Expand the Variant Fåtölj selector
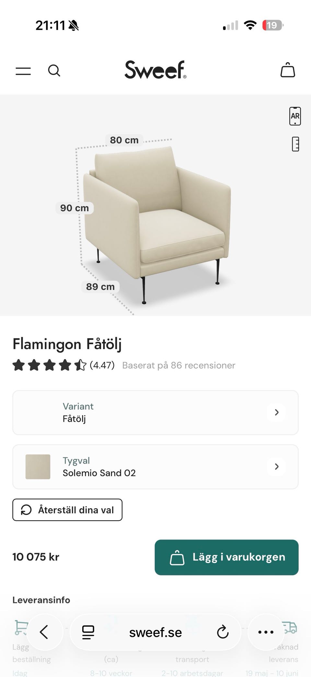 pos(155,412)
